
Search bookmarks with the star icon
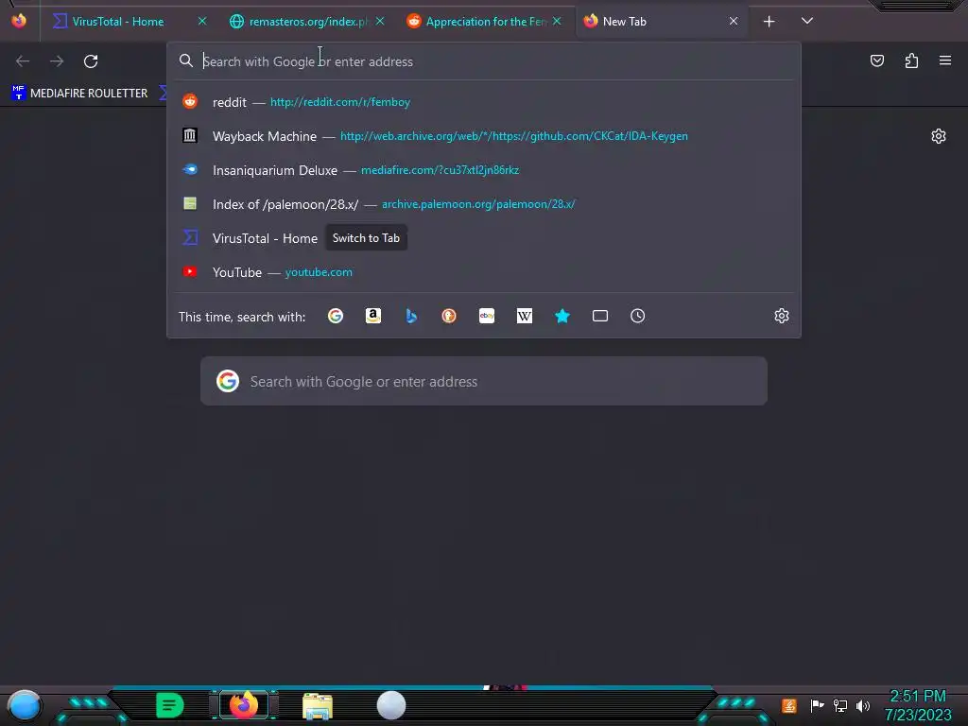pyautogui.click(x=562, y=316)
